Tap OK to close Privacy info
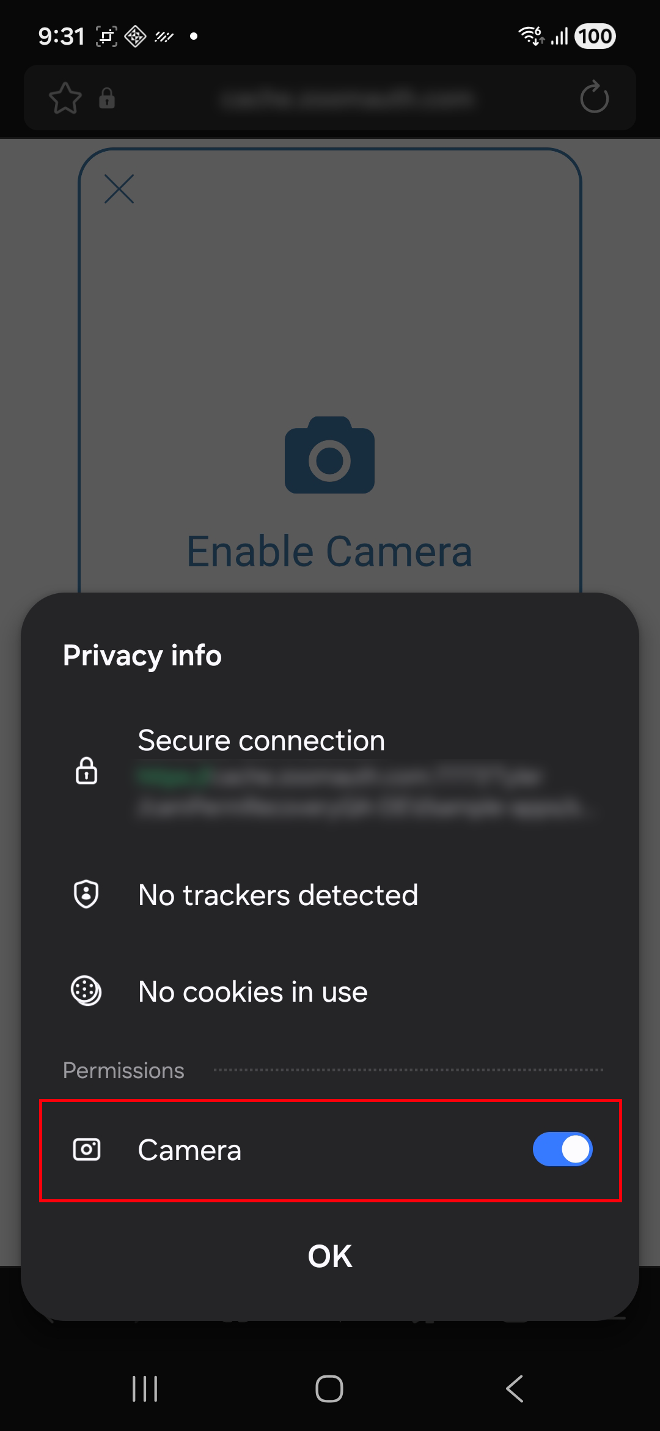This screenshot has width=660, height=1431. (x=330, y=1257)
